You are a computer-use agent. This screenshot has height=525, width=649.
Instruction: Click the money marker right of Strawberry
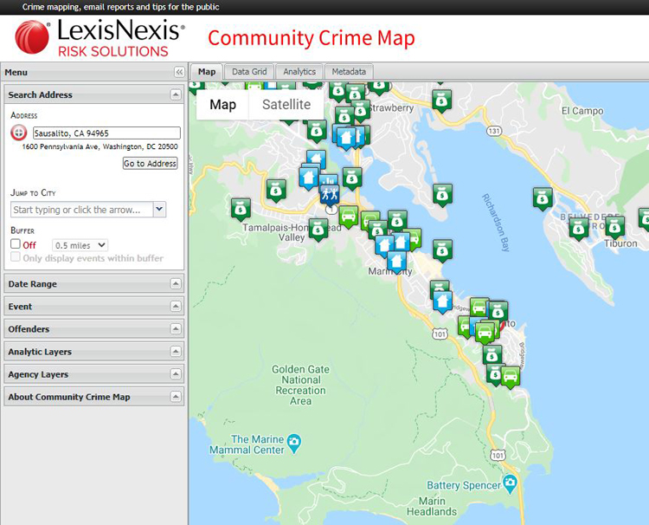point(441,100)
